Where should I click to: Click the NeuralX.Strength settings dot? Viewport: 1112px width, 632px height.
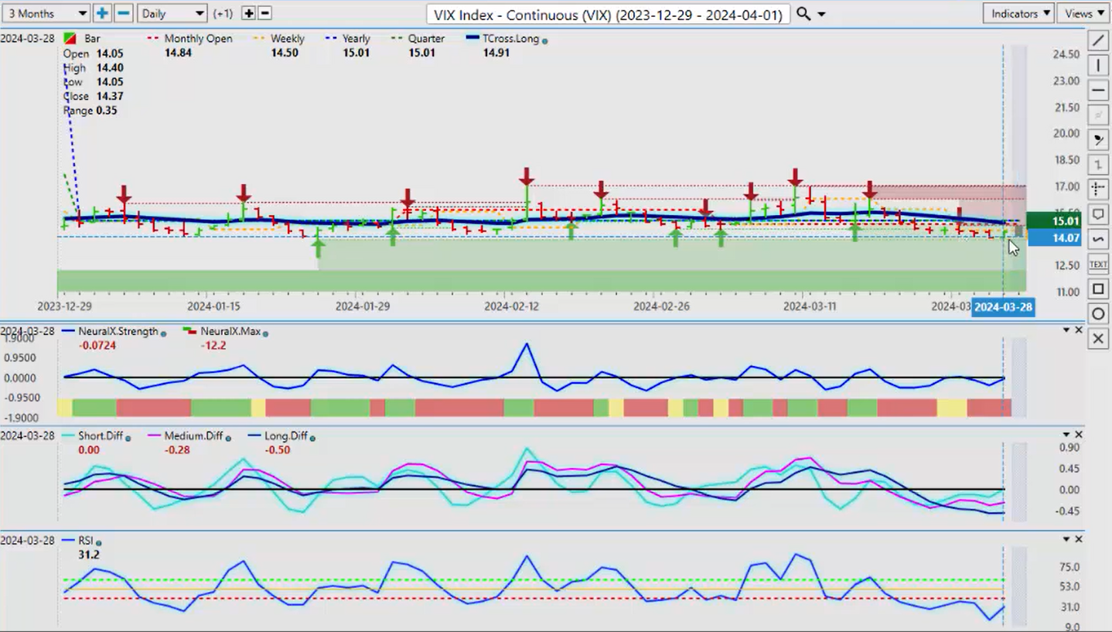tap(163, 333)
